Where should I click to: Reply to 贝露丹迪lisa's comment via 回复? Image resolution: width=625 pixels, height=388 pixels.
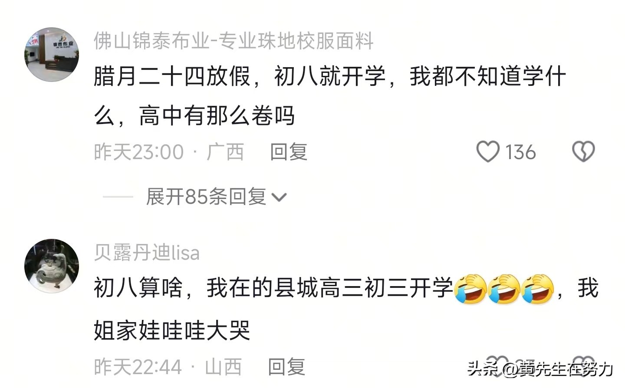coord(286,367)
